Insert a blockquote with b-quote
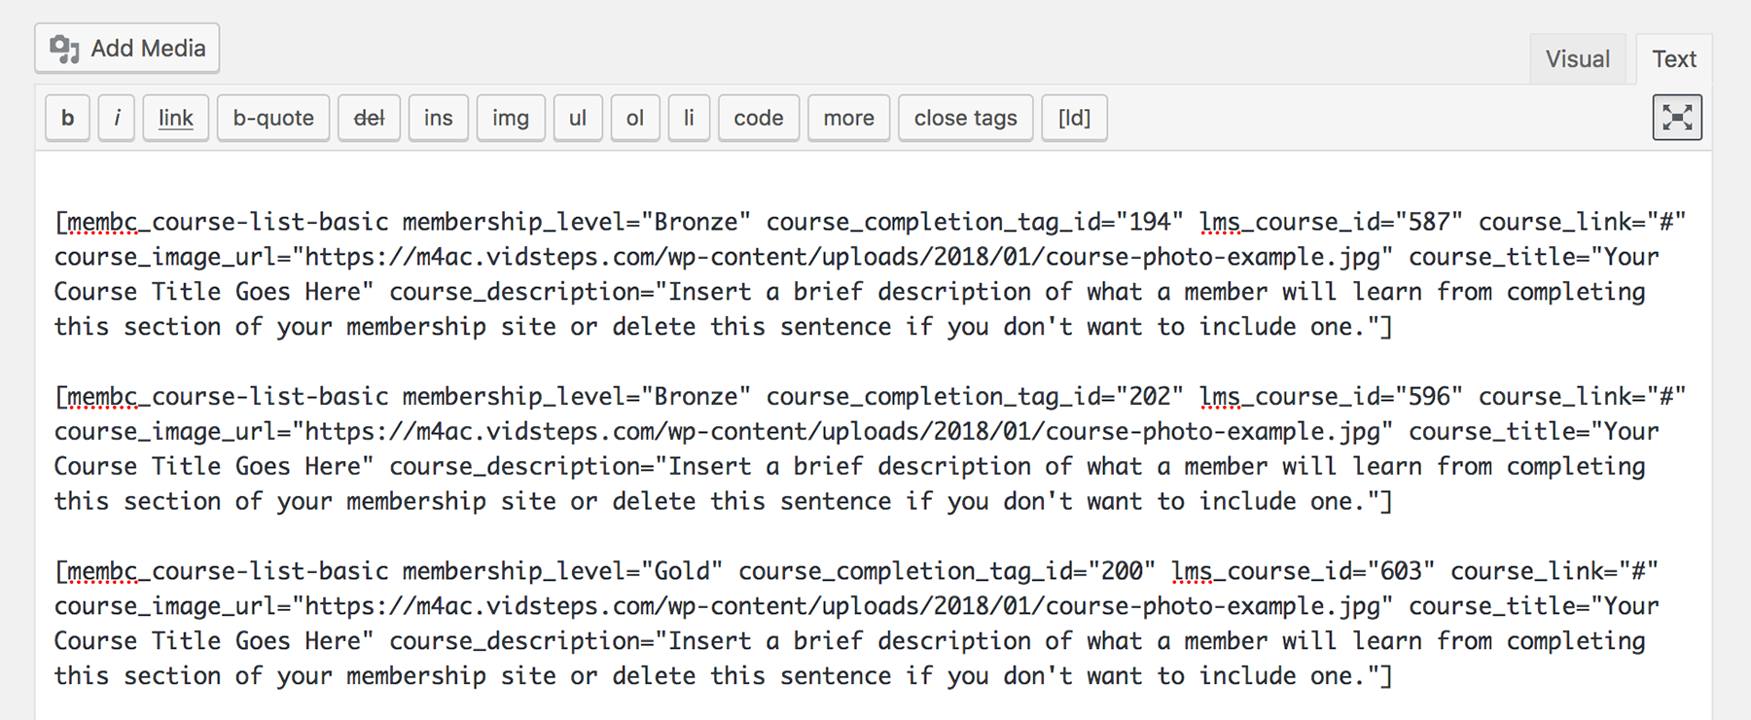1751x720 pixels. 273,118
